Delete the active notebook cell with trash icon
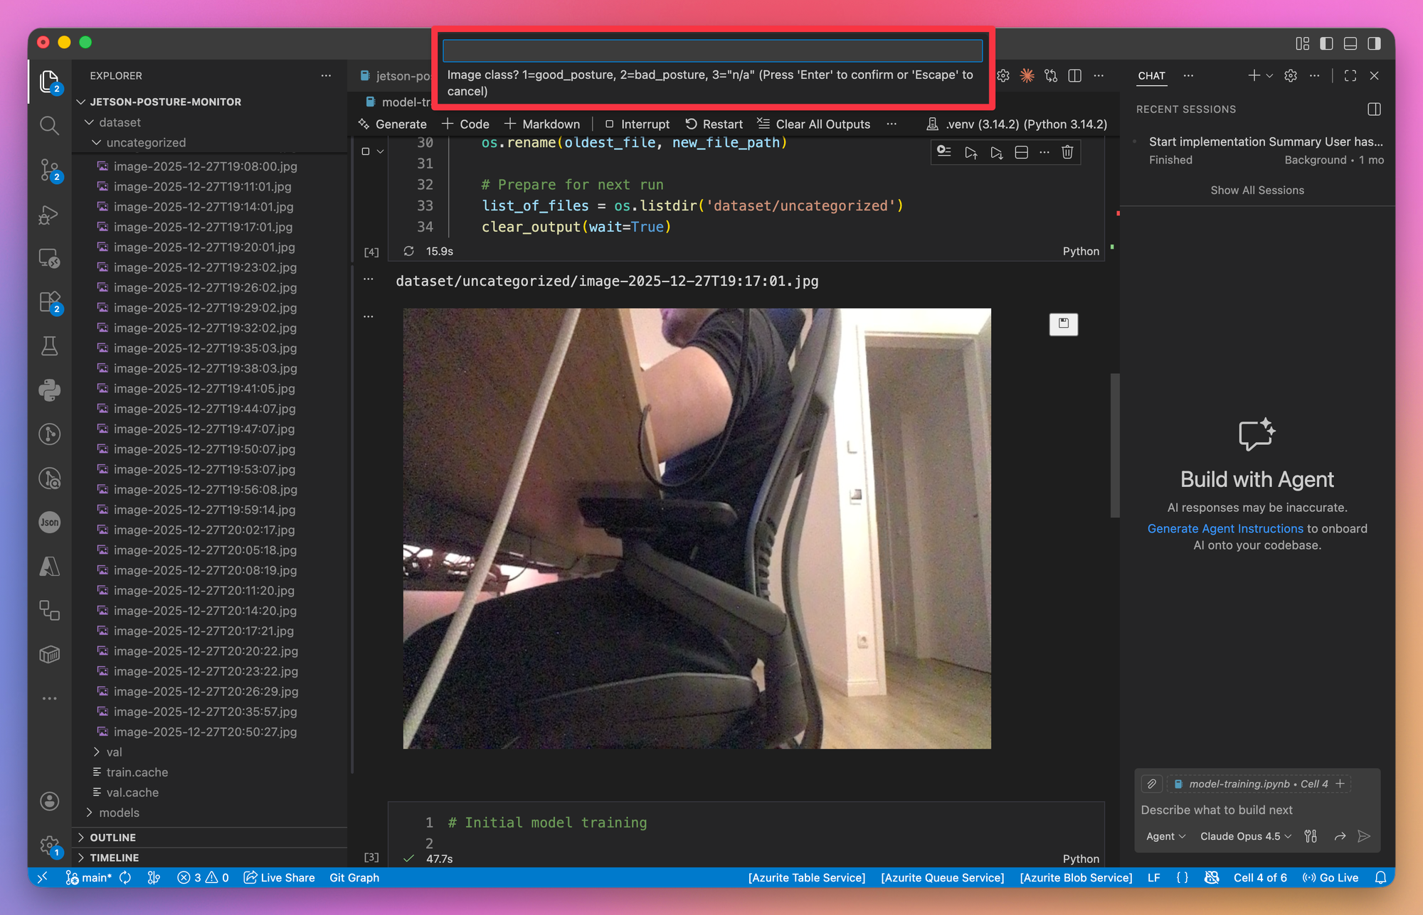1423x915 pixels. (x=1067, y=151)
